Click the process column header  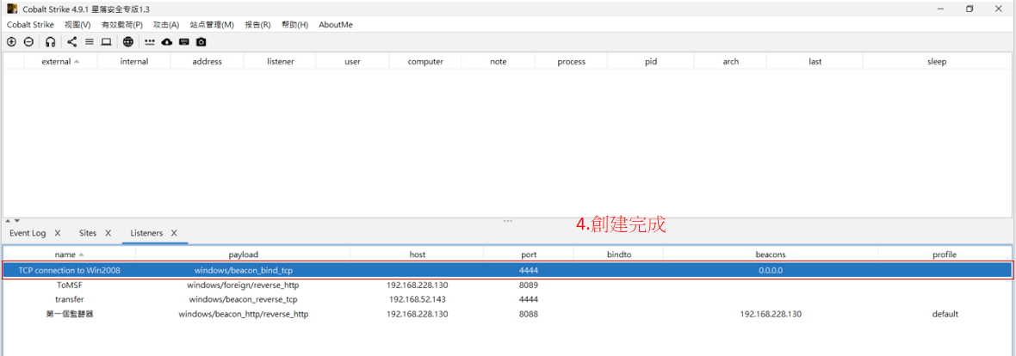(572, 62)
